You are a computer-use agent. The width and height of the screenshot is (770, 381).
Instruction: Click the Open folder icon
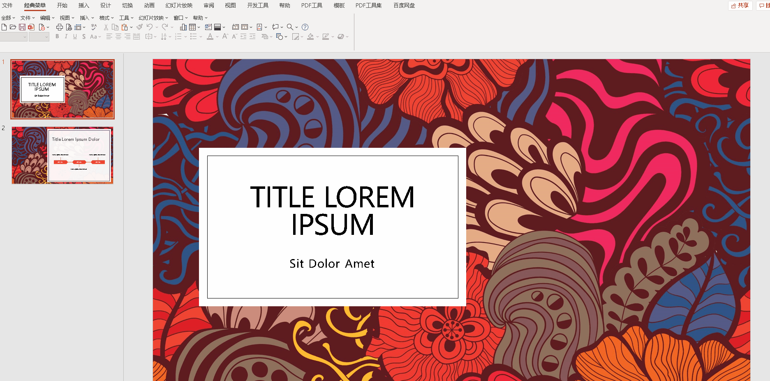(x=13, y=27)
